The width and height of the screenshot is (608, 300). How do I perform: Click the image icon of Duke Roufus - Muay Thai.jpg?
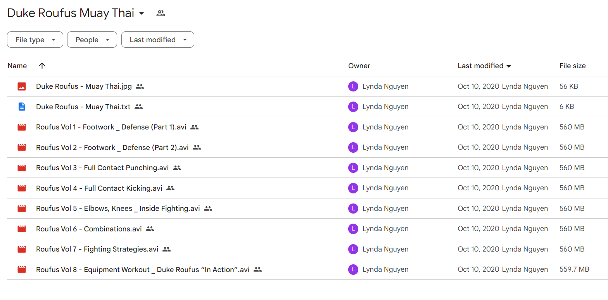click(x=22, y=86)
